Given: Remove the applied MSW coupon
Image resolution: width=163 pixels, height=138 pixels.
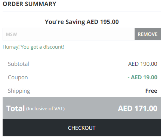Looking at the screenshot, I should [x=148, y=34].
